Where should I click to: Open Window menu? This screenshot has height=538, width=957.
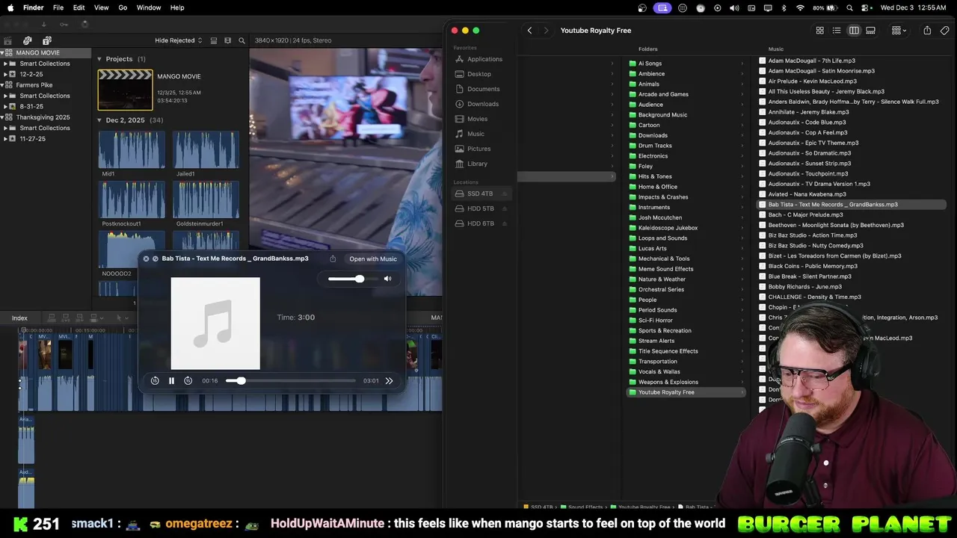click(149, 7)
